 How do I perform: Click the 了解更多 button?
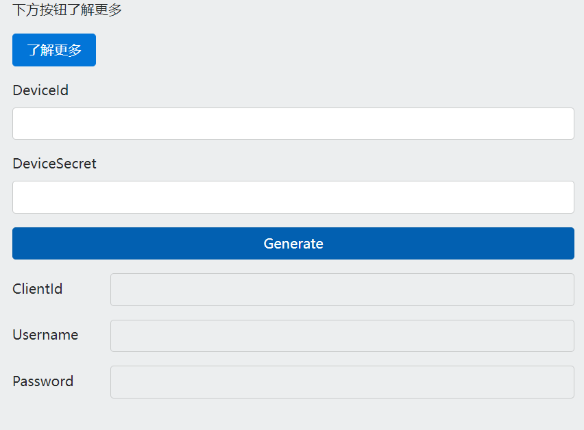pyautogui.click(x=54, y=50)
